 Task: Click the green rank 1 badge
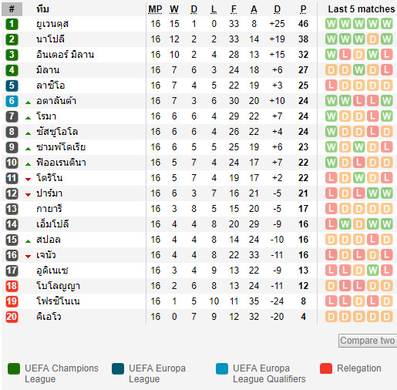(x=12, y=24)
